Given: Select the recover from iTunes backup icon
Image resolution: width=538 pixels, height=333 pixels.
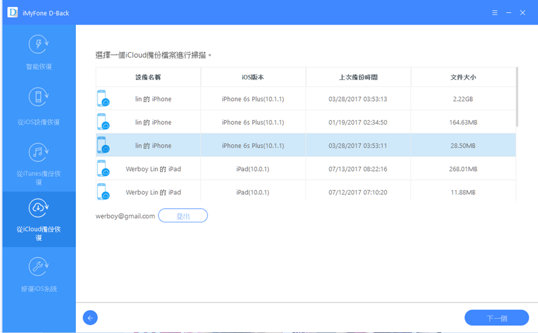Looking at the screenshot, I should 38,152.
